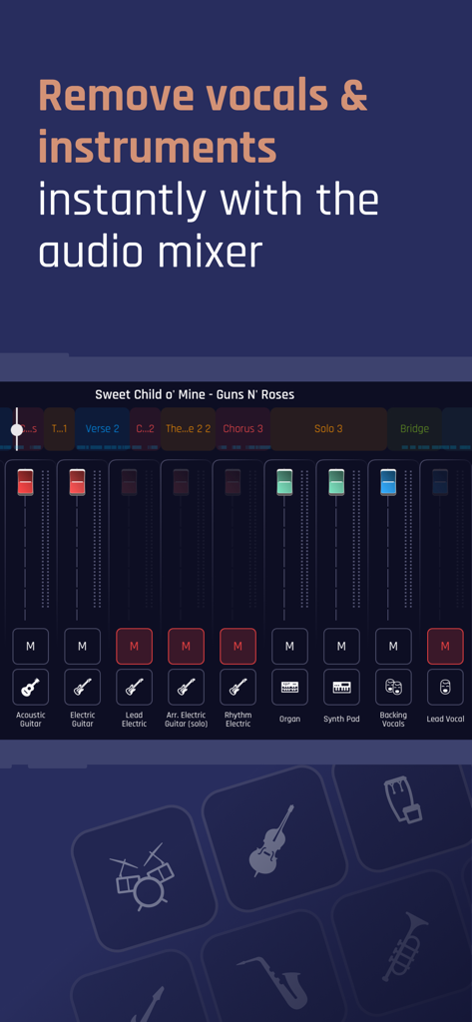Select the Backing Vocals masks icon
The width and height of the screenshot is (472, 1022).
tap(393, 687)
